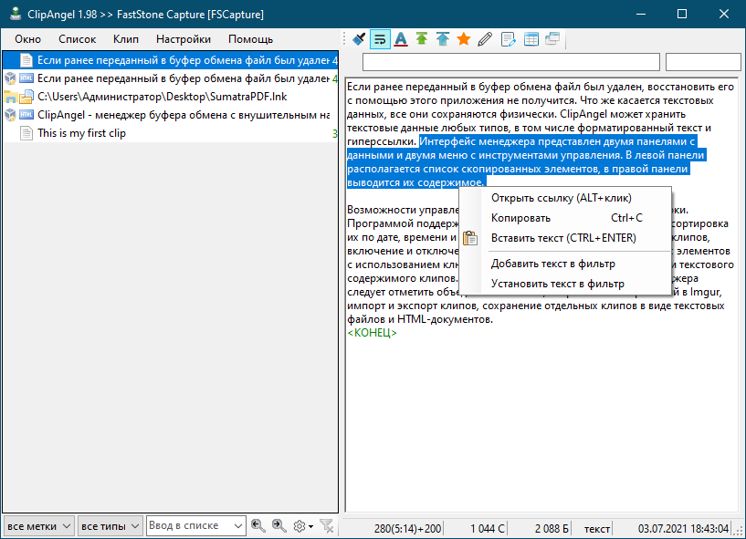Minimize the ClipAngel window

[x=641, y=14]
